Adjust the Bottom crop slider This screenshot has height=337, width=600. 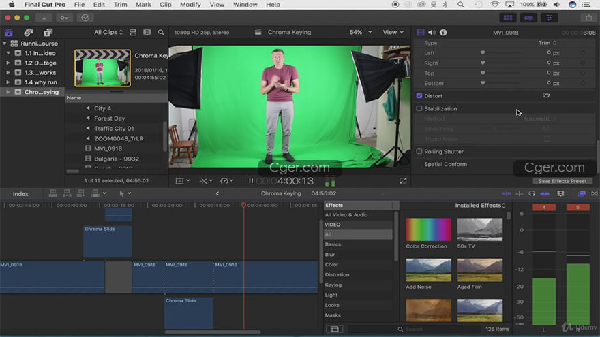click(x=501, y=83)
